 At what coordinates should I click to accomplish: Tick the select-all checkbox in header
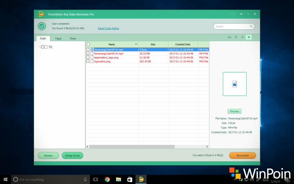(88, 44)
